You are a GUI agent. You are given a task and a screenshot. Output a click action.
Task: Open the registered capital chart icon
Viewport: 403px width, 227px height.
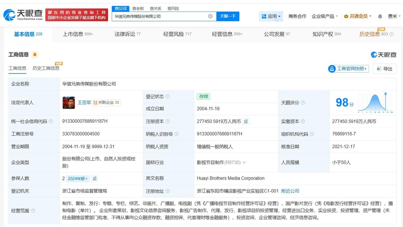pos(246,122)
